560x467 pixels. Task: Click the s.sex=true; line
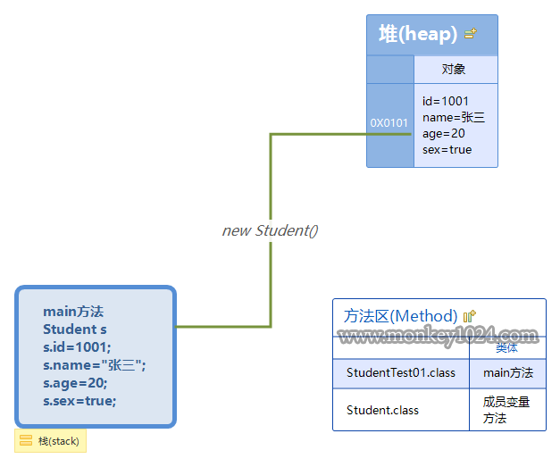[79, 401]
